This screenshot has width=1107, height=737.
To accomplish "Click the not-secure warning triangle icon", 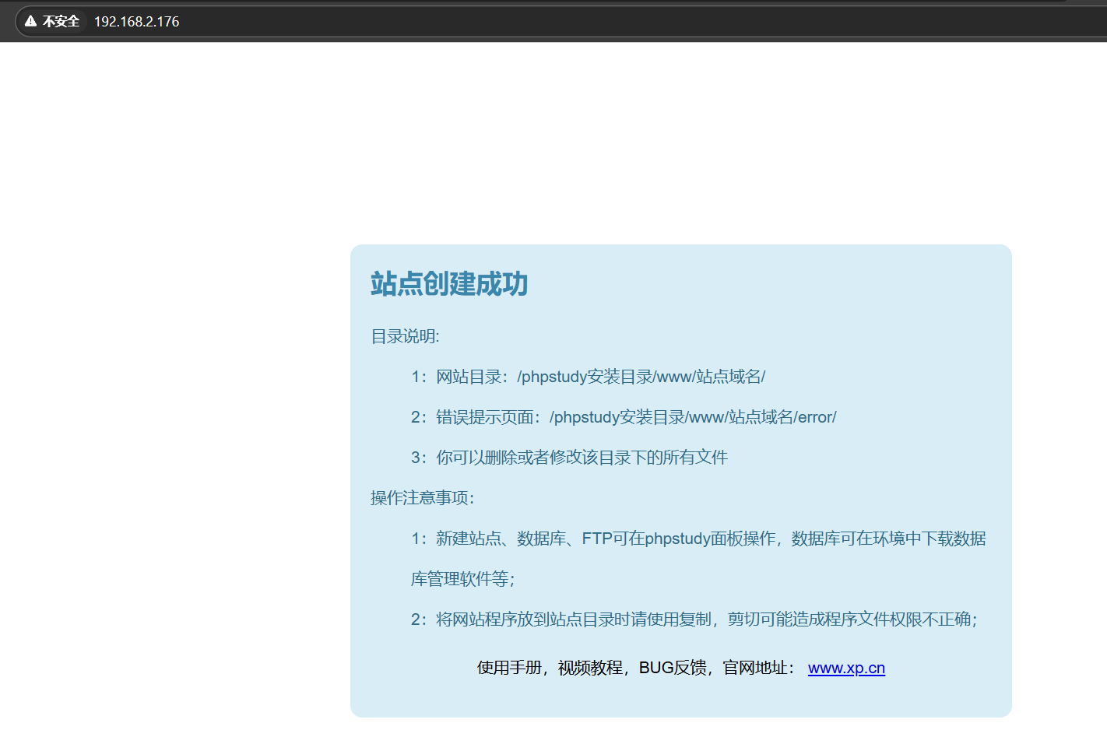I will point(31,21).
